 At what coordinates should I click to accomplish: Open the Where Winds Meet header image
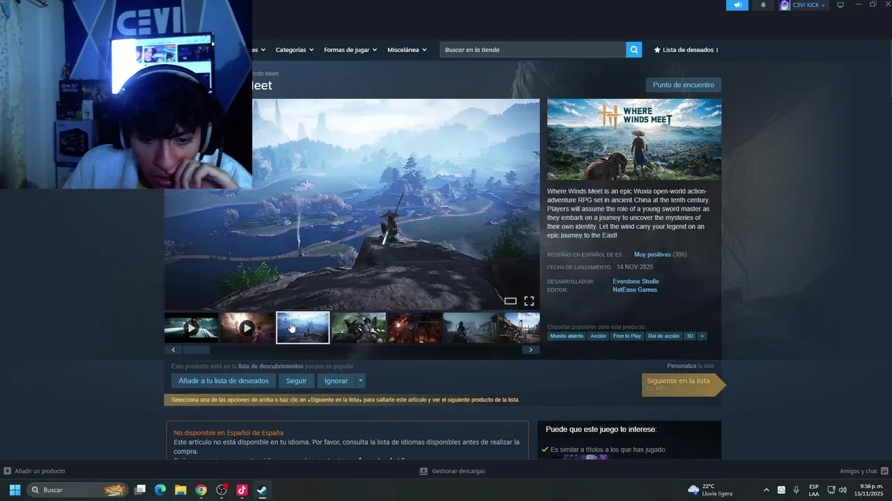pos(634,139)
